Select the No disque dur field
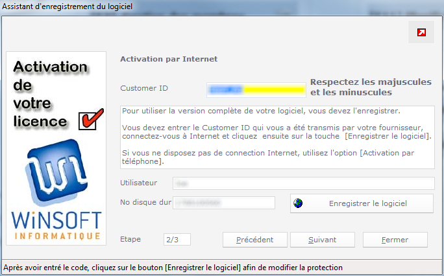The image size is (444, 276). pos(224,203)
